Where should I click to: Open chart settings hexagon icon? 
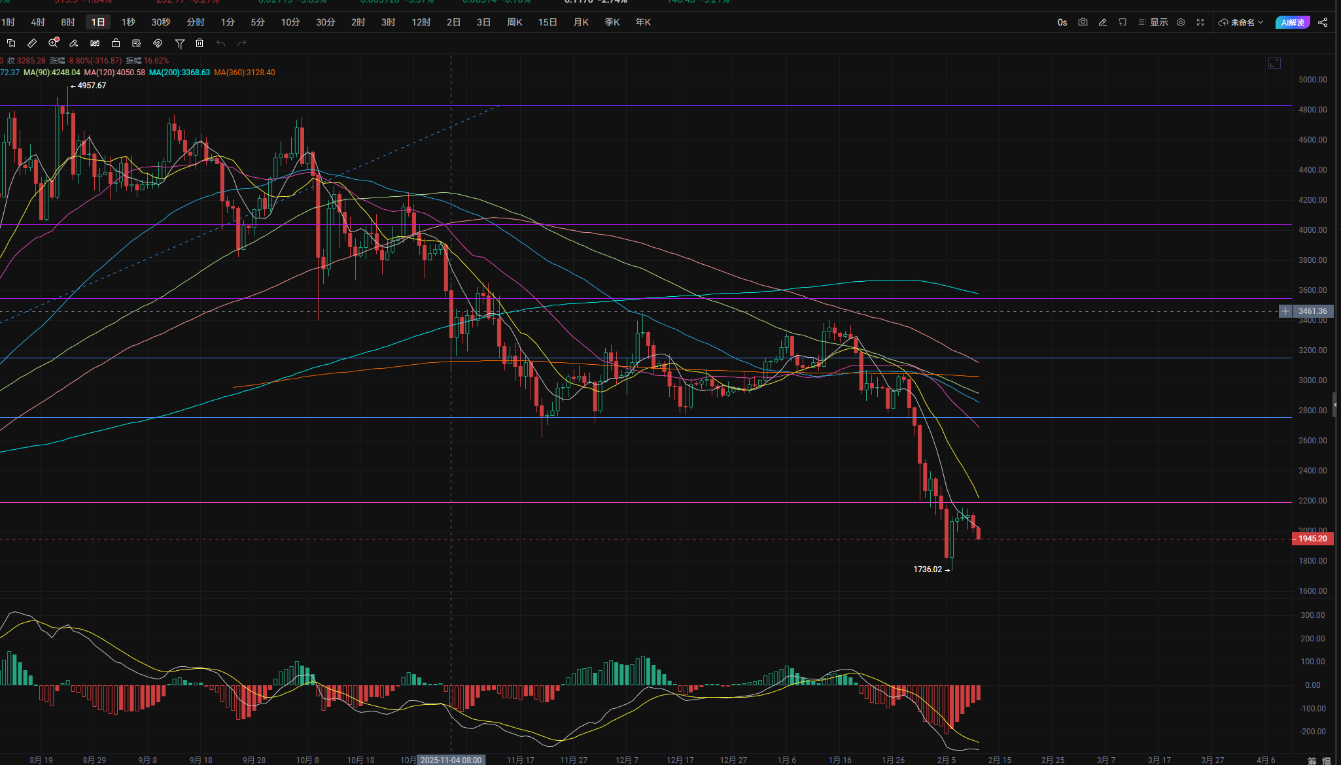[1181, 22]
